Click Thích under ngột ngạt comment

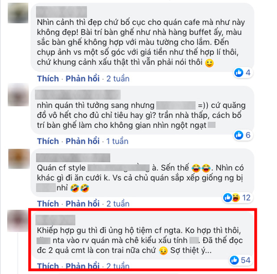click(48, 141)
